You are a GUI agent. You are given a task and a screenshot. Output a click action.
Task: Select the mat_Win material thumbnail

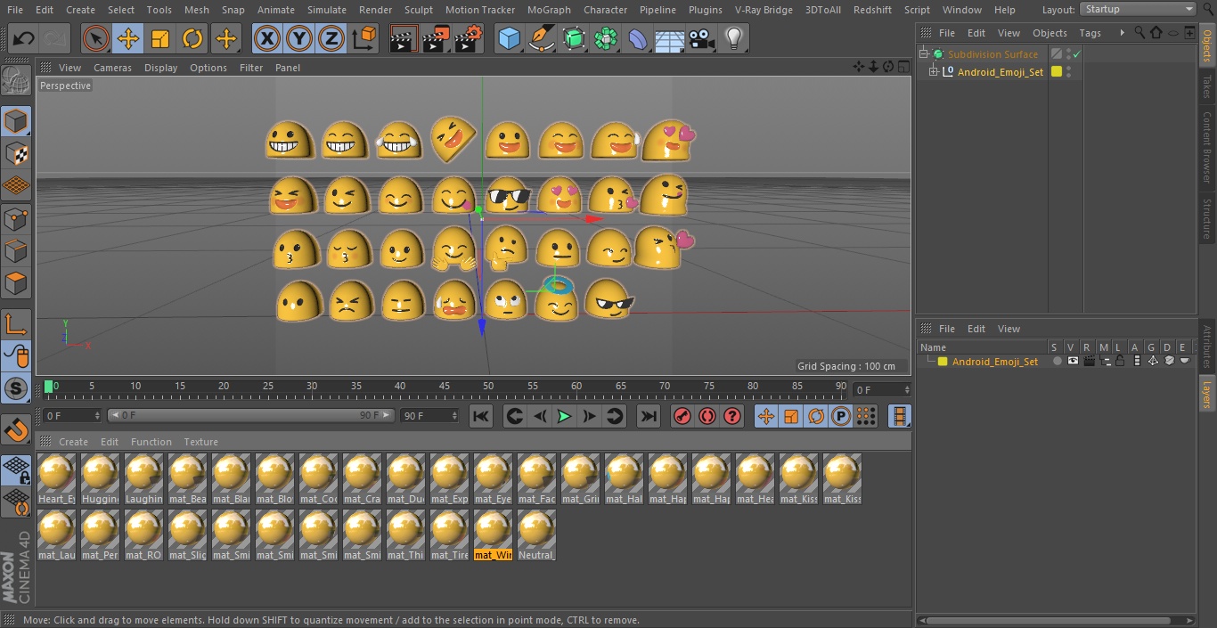click(493, 535)
